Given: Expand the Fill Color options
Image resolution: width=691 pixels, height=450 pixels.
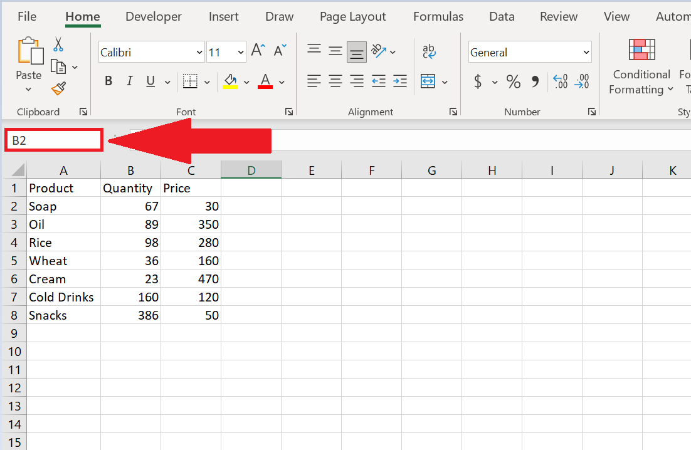Looking at the screenshot, I should [246, 81].
